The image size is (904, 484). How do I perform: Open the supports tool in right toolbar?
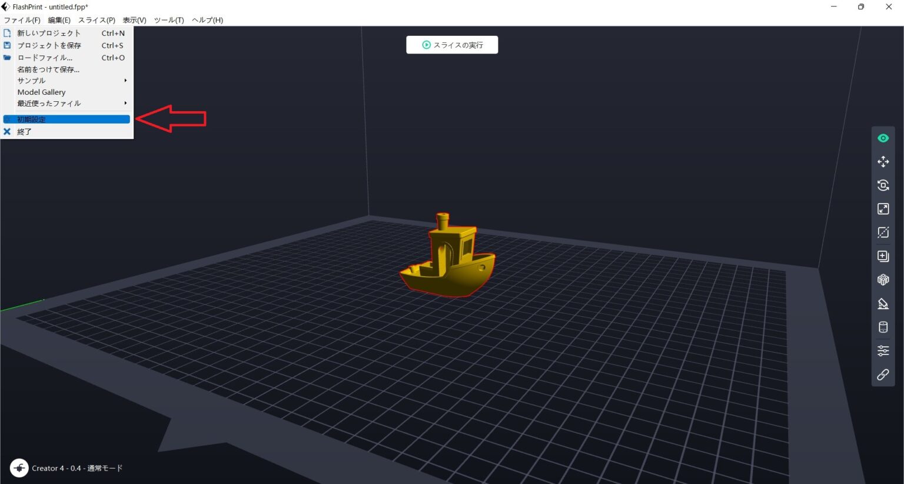(x=883, y=304)
